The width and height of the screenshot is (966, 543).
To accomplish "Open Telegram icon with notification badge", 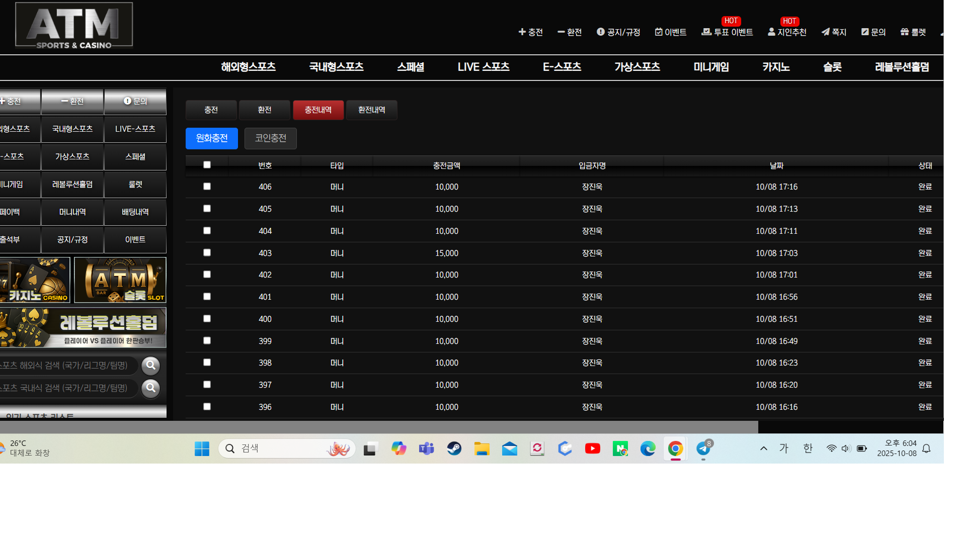I will click(x=703, y=448).
